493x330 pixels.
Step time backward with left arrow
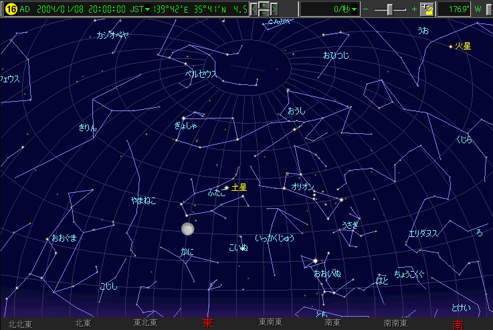(254, 9)
